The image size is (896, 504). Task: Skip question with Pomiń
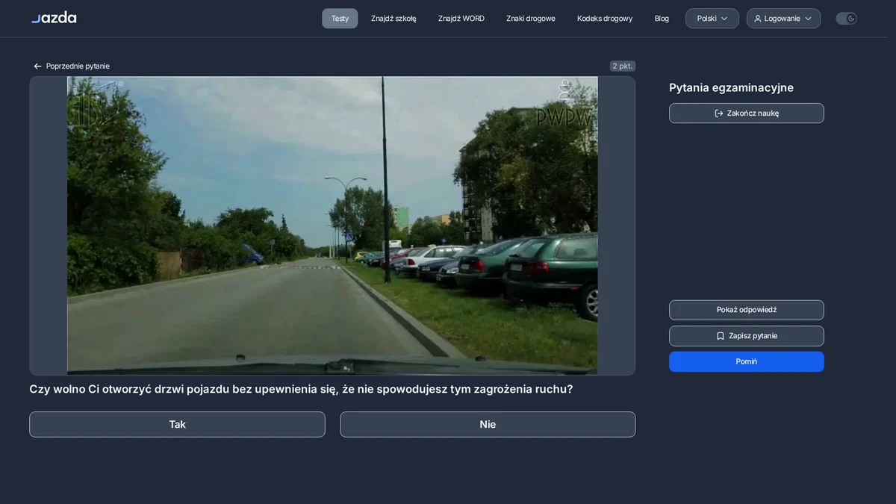[747, 361]
